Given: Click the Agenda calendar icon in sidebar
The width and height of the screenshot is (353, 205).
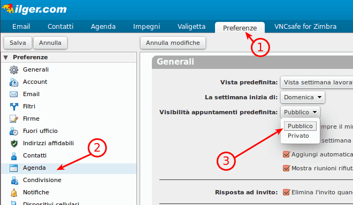Looking at the screenshot, I should tap(13, 168).
